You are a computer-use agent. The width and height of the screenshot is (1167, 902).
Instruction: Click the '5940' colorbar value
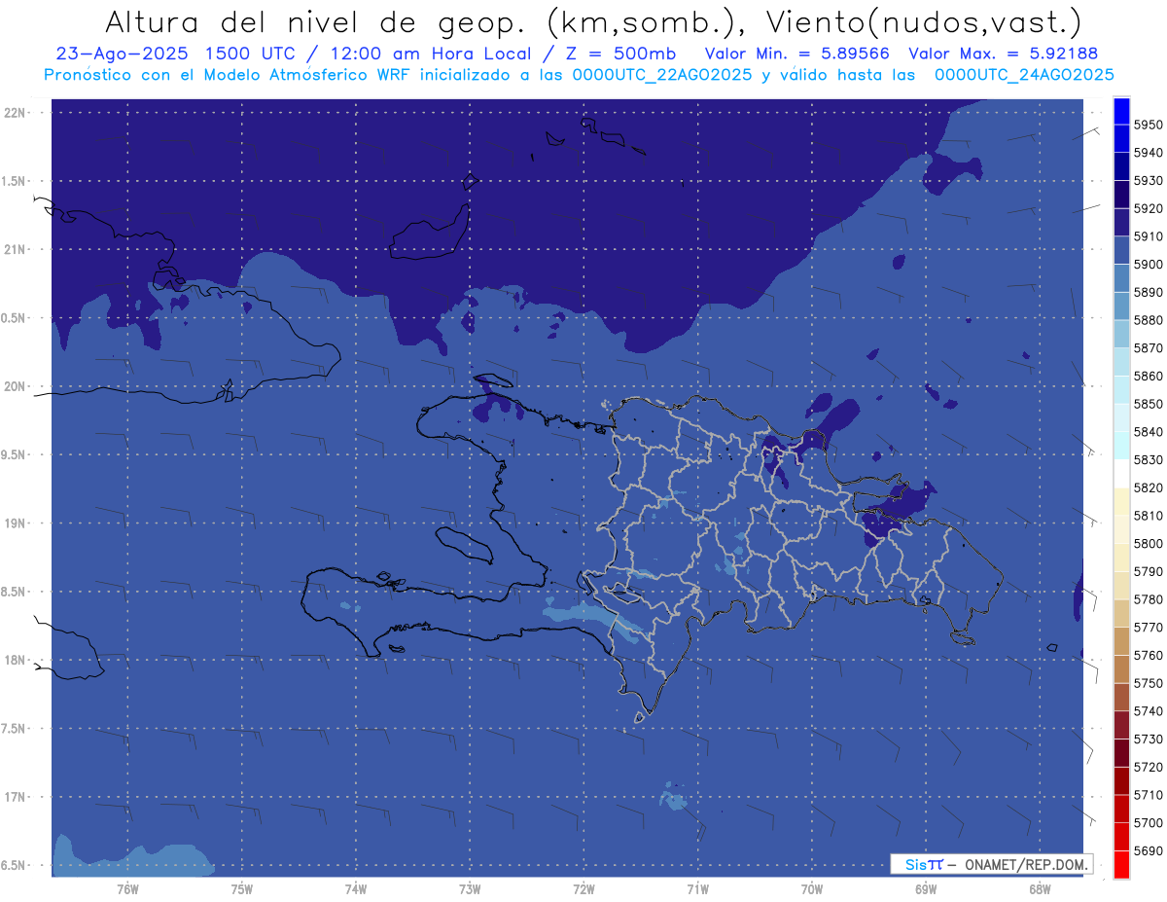1149,153
